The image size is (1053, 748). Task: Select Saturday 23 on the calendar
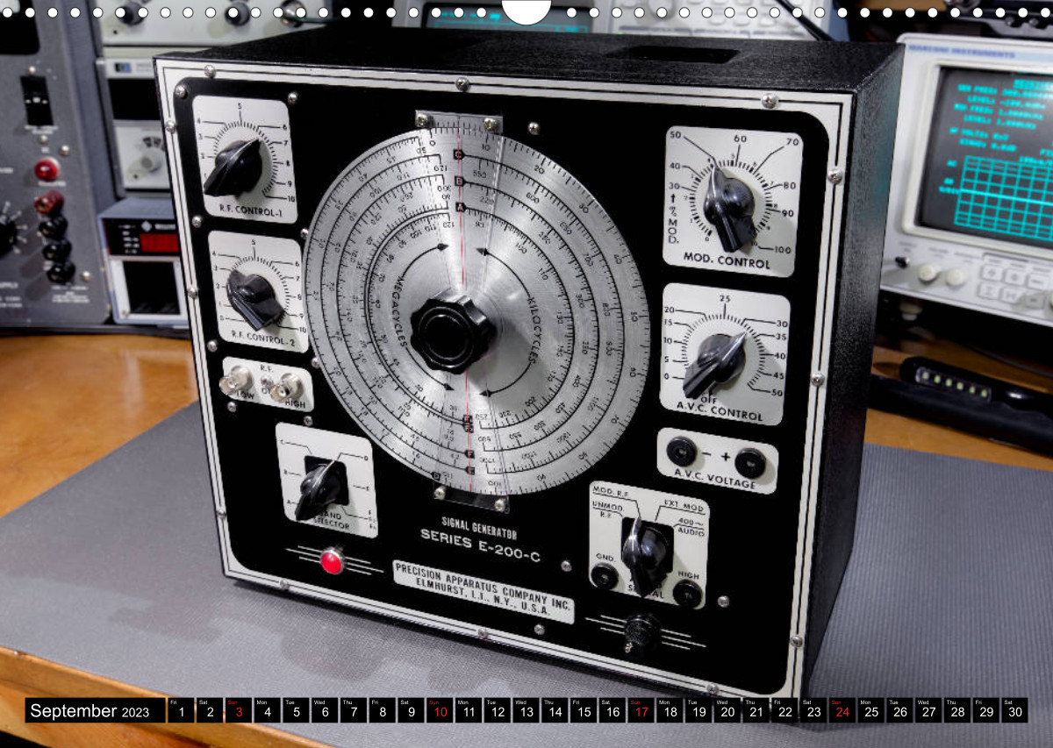coord(813,711)
